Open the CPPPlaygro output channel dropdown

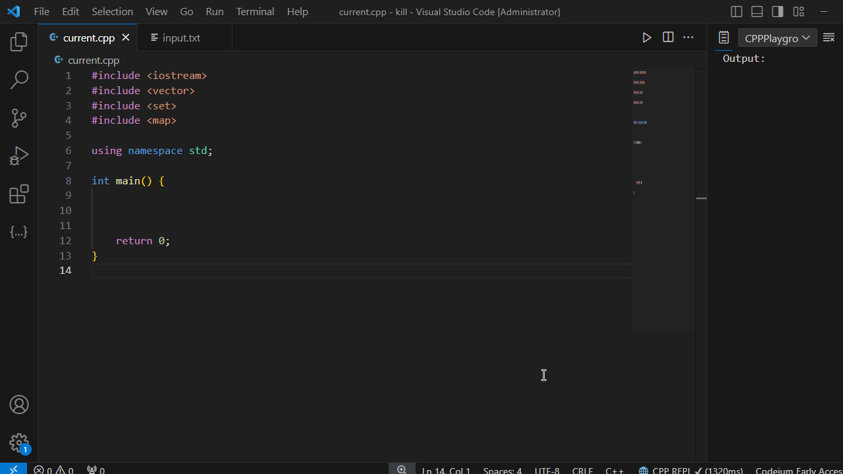[x=777, y=38]
